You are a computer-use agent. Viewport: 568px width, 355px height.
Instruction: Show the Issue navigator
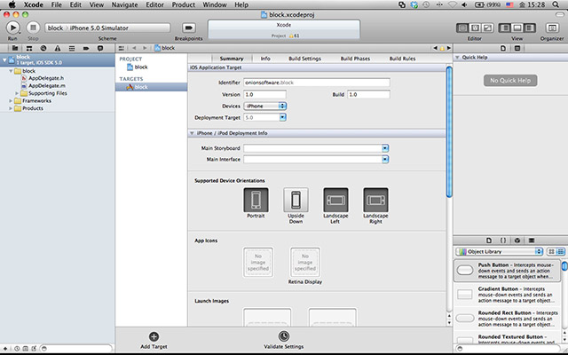point(57,48)
